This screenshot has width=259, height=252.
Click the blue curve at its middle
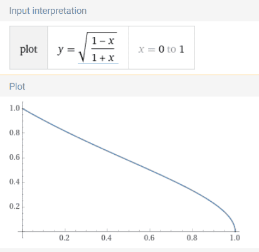pos(129,161)
